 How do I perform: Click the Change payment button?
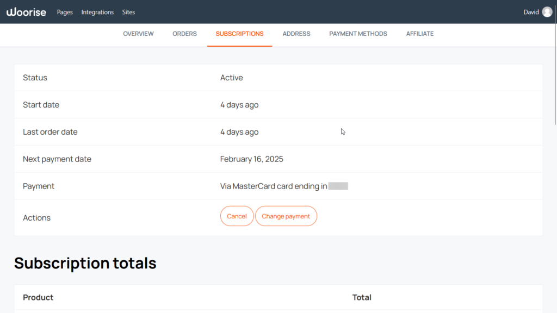[x=286, y=216]
